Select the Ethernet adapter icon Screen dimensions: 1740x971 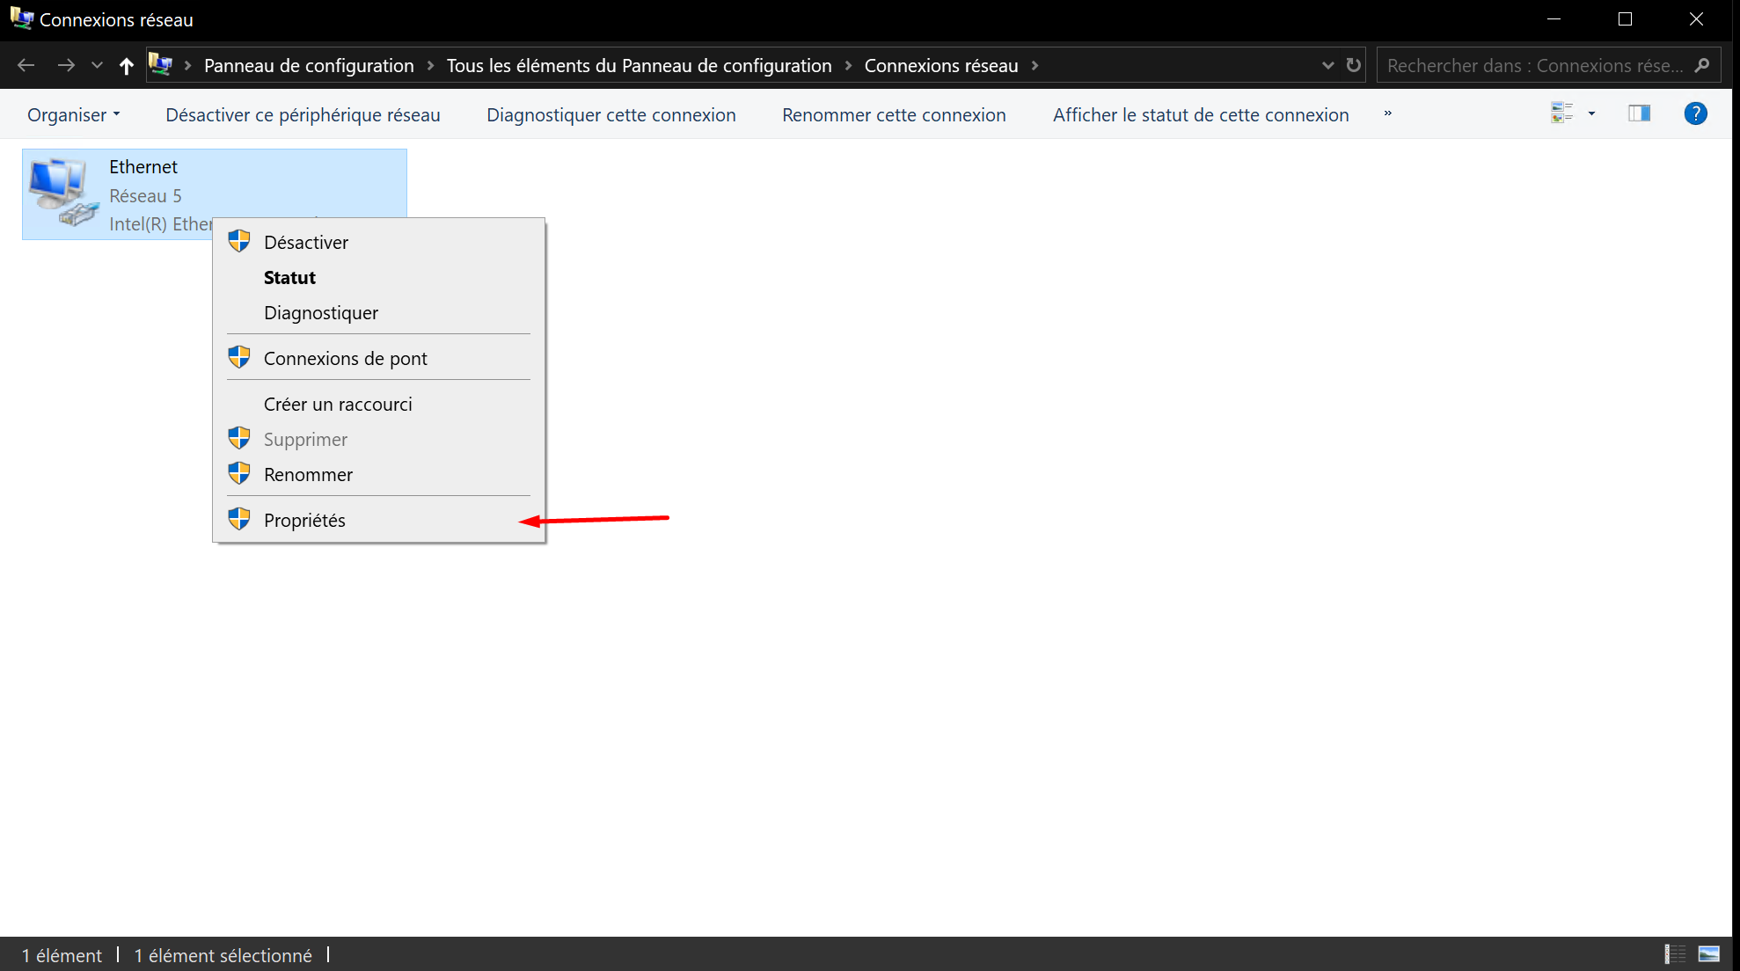pyautogui.click(x=63, y=193)
